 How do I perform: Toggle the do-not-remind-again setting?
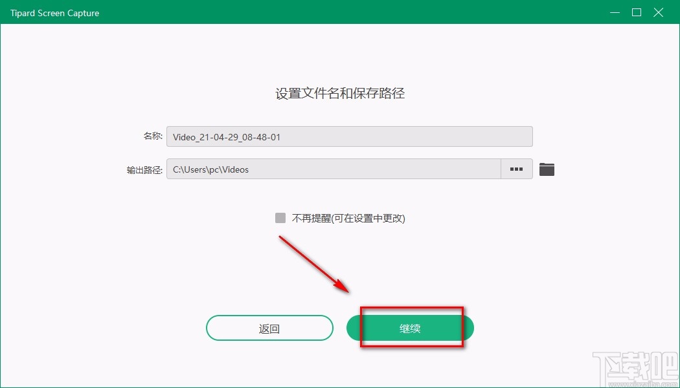280,218
